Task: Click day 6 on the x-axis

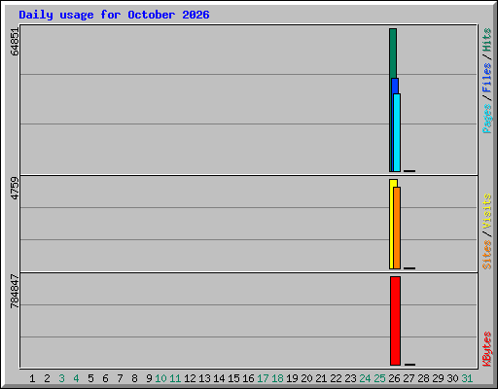Action: tap(105, 378)
